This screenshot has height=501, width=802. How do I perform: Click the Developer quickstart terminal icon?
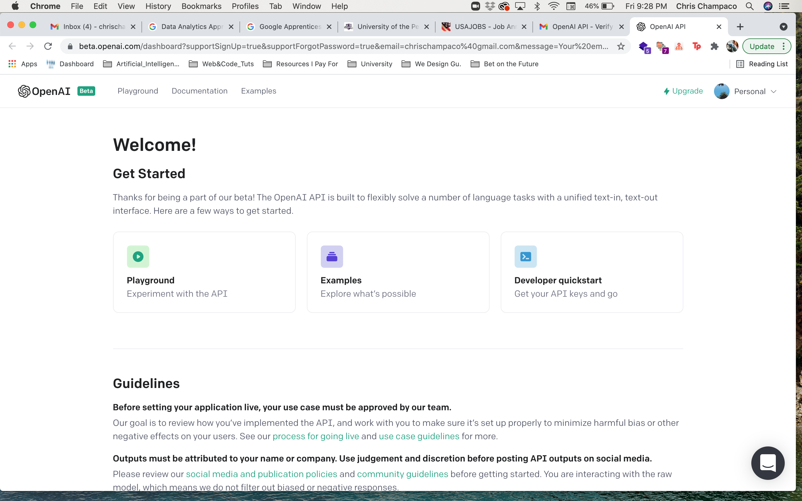(x=525, y=256)
